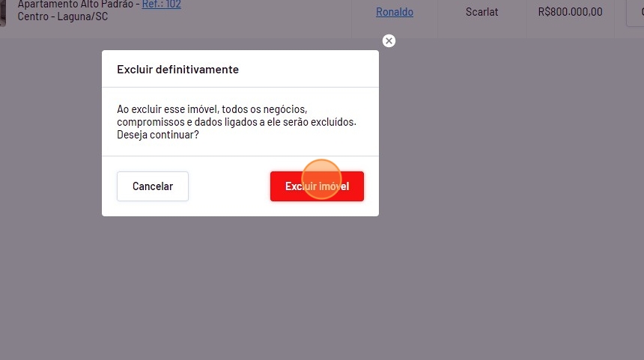The image size is (644, 360).
Task: Click the Excluir definitivamente dialog title
Action: coord(177,70)
